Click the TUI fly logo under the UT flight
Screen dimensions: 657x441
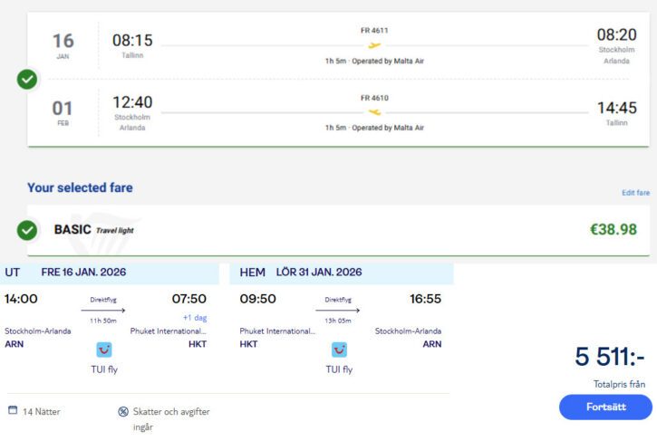pos(104,350)
